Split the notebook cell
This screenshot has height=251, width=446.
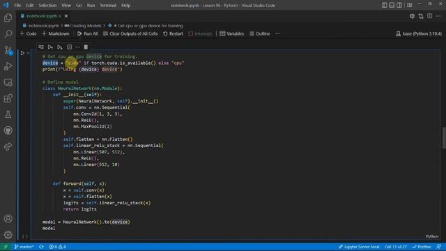pyautogui.click(x=69, y=47)
